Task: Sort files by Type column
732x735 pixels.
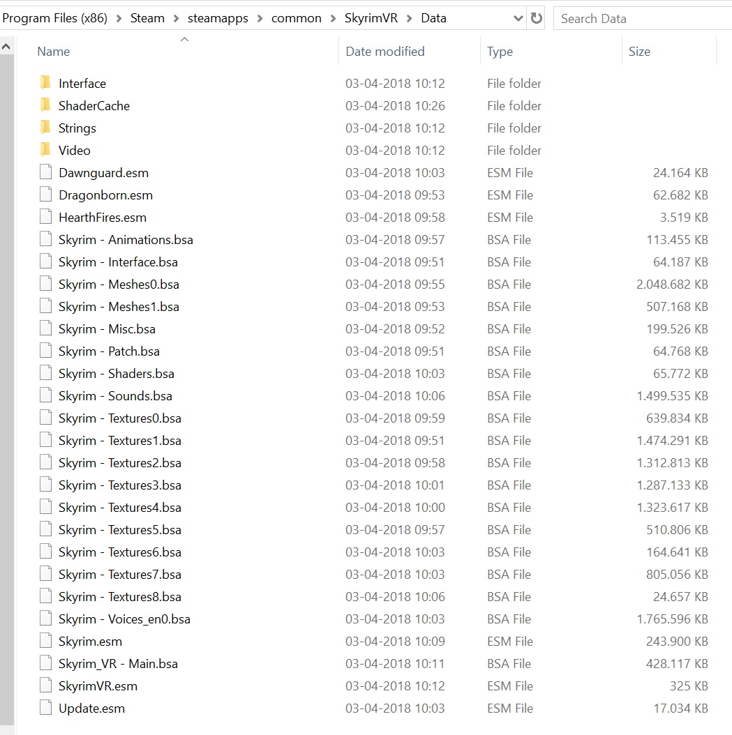Action: pos(500,51)
